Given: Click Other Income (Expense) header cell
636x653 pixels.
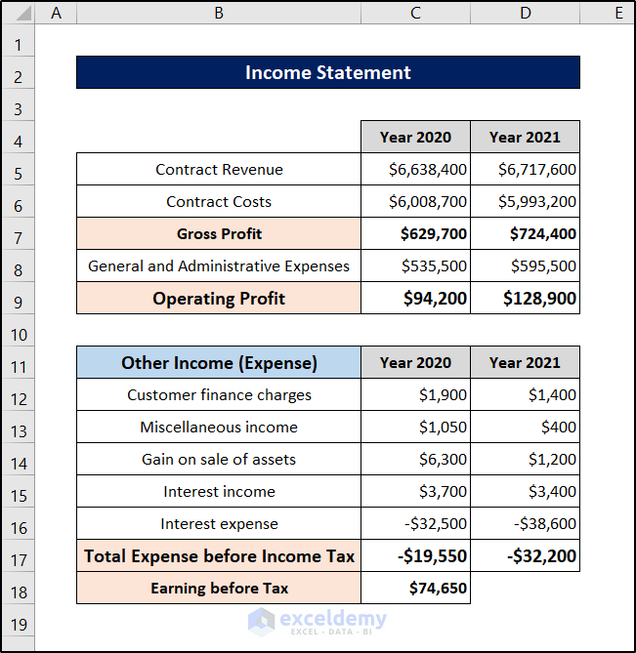Looking at the screenshot, I should [219, 363].
